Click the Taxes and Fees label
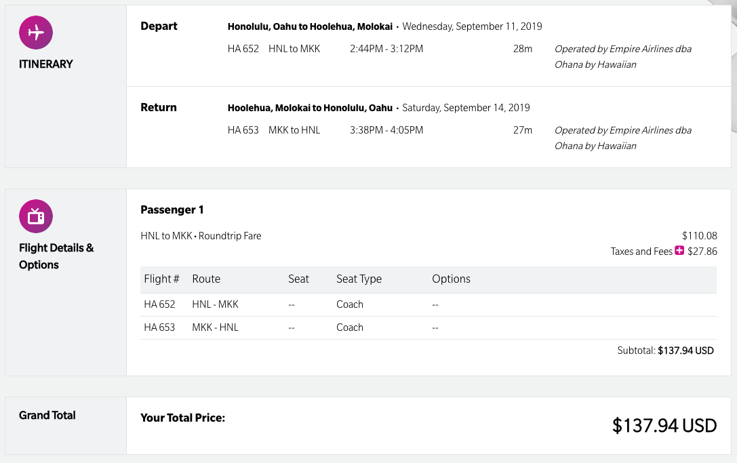 pyautogui.click(x=641, y=251)
